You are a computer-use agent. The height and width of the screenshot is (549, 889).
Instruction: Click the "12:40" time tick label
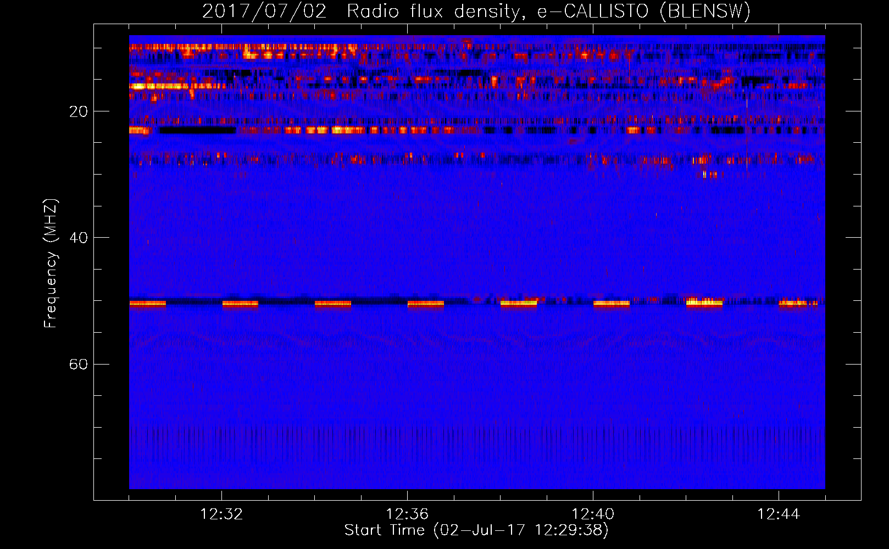click(593, 514)
